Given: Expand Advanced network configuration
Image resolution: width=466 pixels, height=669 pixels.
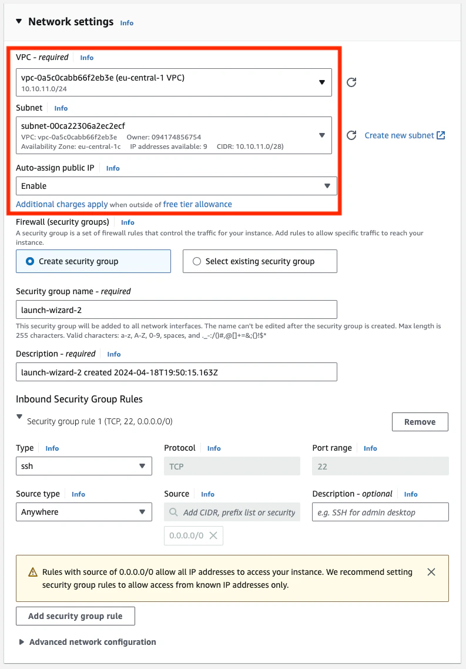Looking at the screenshot, I should (22, 642).
